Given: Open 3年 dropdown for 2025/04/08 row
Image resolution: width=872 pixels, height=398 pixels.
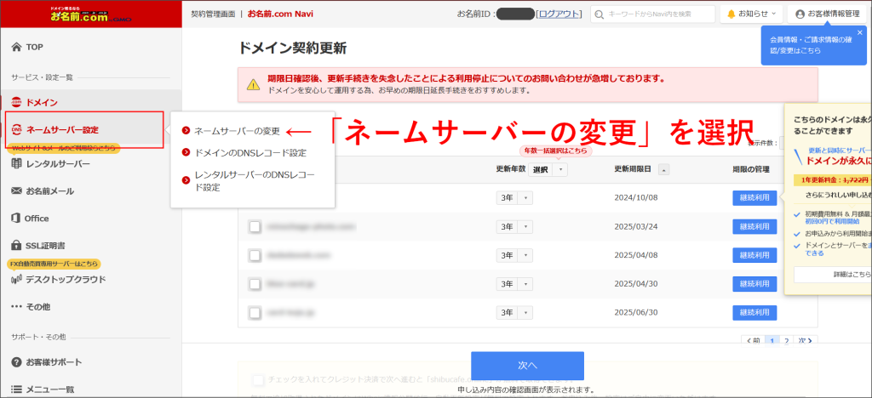Looking at the screenshot, I should [x=514, y=255].
